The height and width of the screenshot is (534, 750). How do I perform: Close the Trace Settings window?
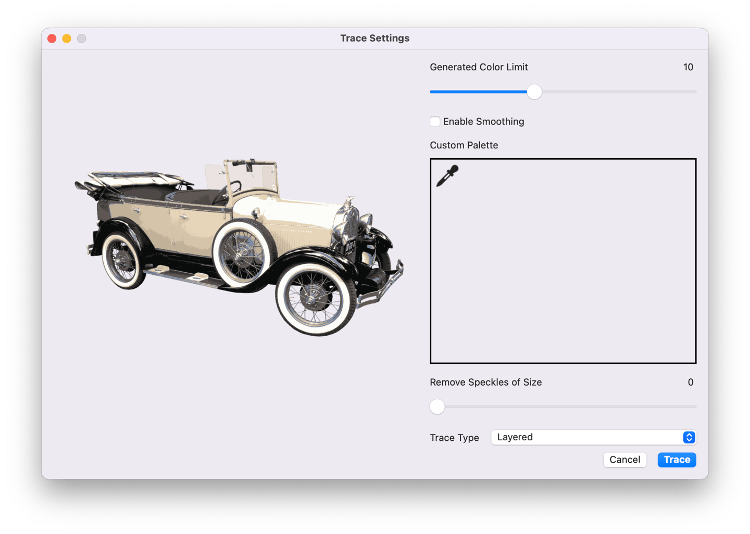point(52,39)
